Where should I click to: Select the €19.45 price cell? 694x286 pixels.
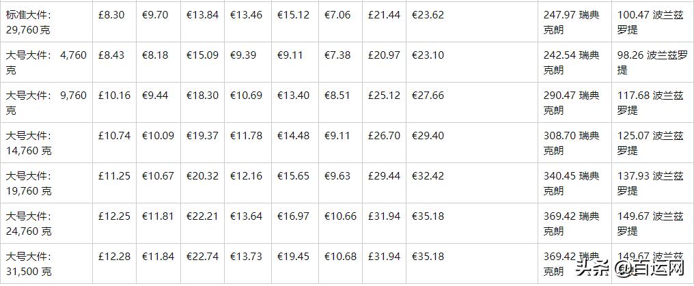pyautogui.click(x=294, y=257)
